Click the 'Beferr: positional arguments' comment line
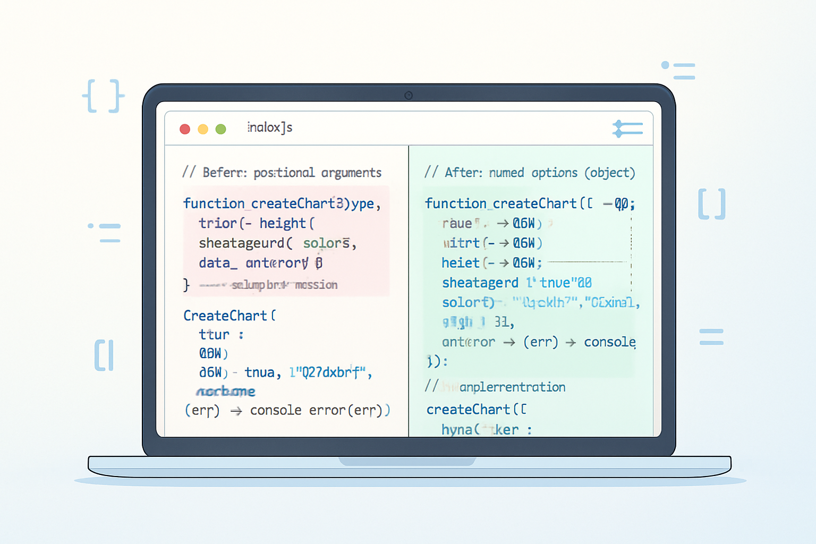This screenshot has width=816, height=544. coord(282,173)
